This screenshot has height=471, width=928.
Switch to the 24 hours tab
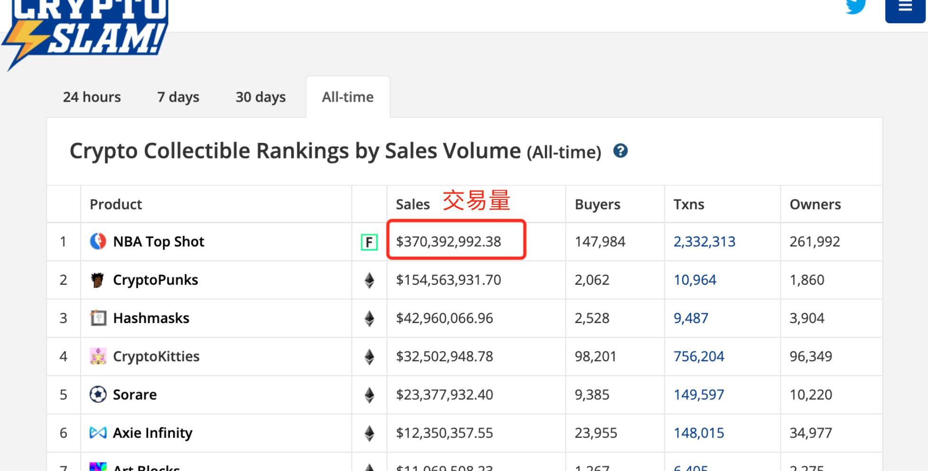point(92,97)
